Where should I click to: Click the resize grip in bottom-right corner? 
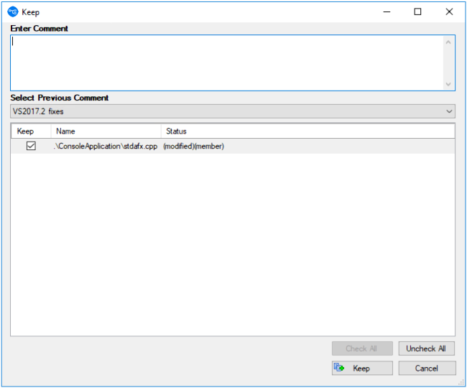coord(462,382)
